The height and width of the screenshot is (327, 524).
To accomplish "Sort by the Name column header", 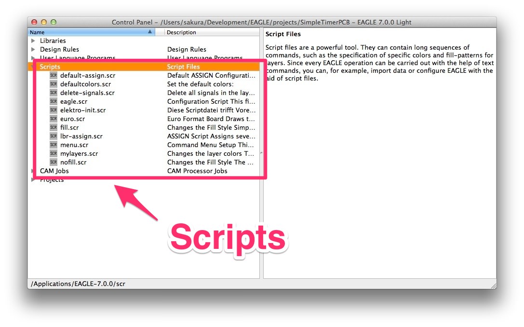I will [91, 32].
